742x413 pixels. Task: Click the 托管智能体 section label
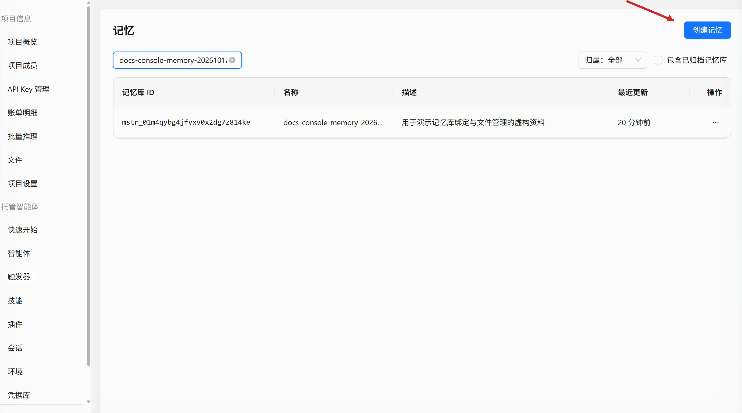click(x=20, y=207)
